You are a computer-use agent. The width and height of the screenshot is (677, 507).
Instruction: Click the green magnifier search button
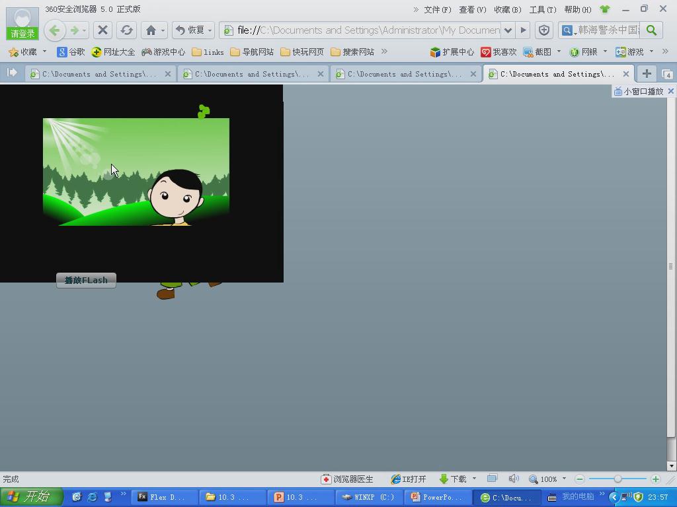click(651, 30)
